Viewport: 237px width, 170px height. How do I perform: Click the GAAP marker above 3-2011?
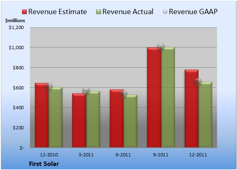click(86, 91)
